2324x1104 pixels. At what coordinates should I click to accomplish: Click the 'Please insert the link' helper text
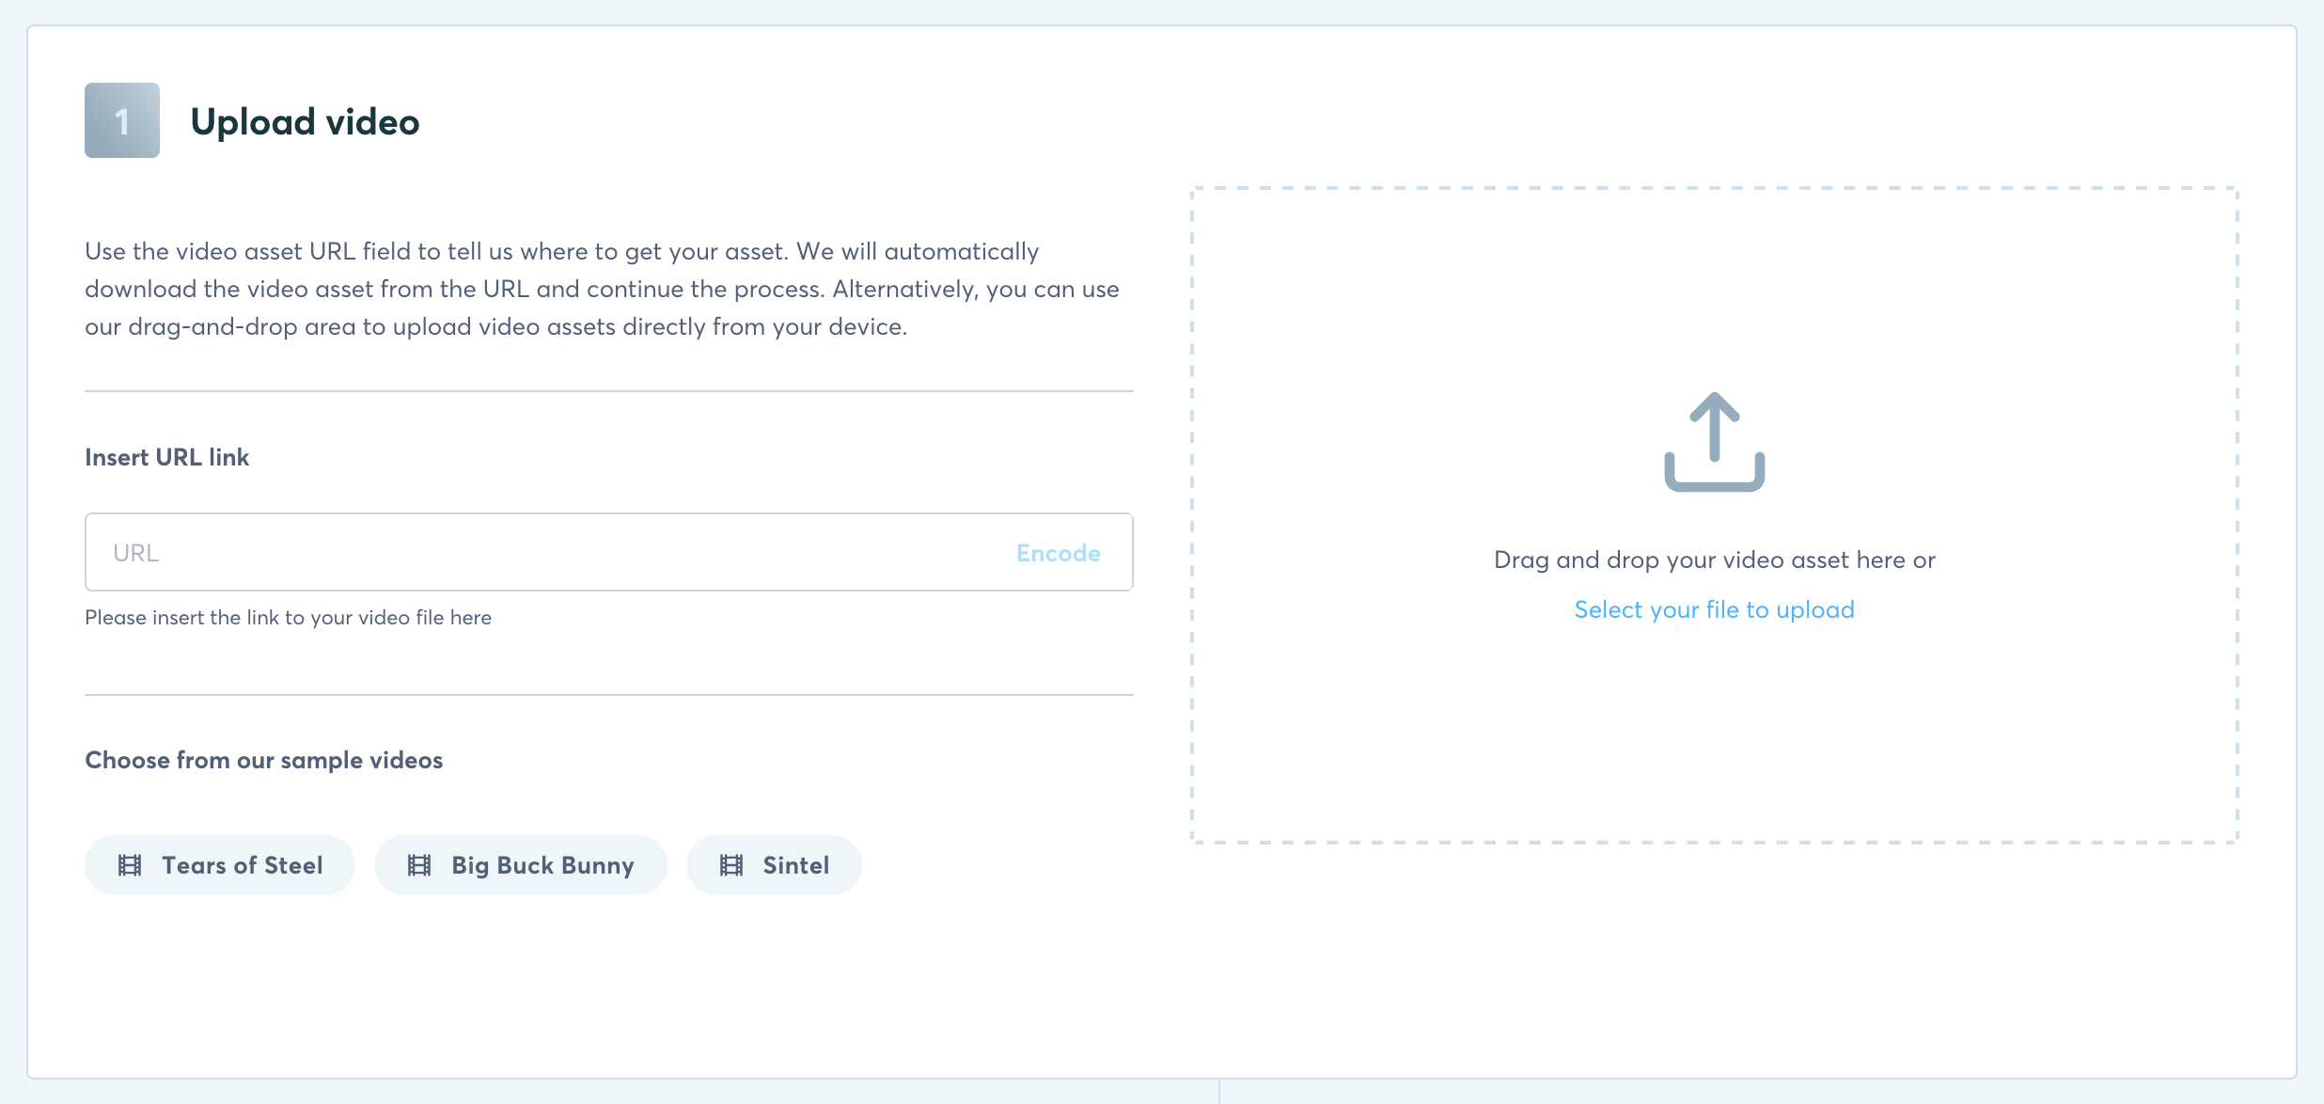[x=288, y=618]
